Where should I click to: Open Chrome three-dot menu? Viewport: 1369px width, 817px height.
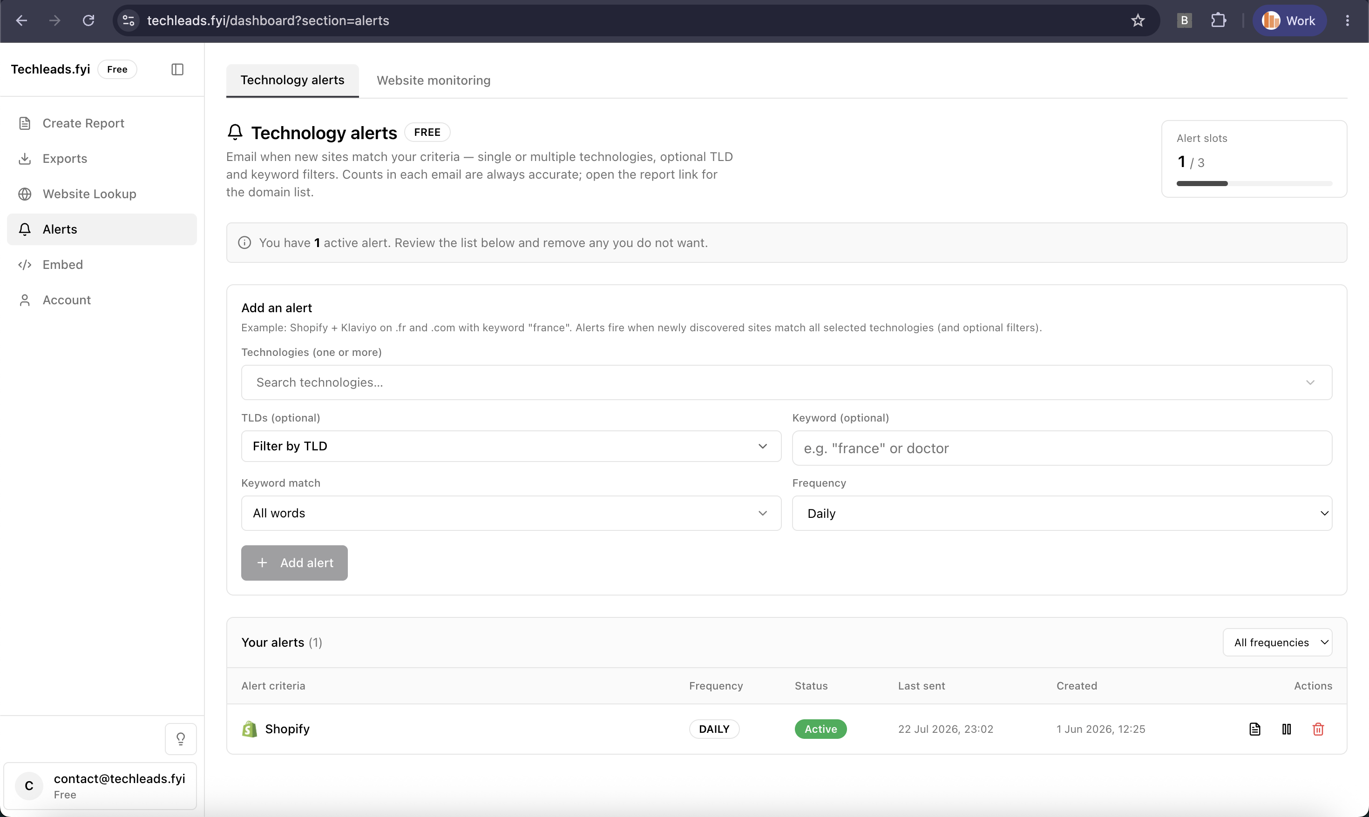pyautogui.click(x=1348, y=20)
